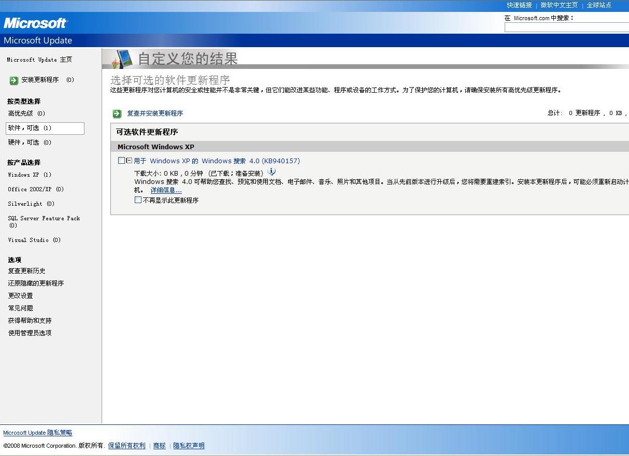Open 还原隐藏的更新程序 option
This screenshot has width=629, height=456.
36,283
